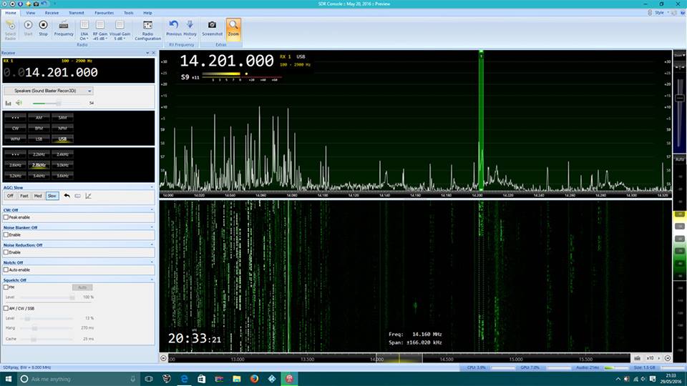
Task: Open Firefox from the Windows taskbar
Action: (x=254, y=379)
